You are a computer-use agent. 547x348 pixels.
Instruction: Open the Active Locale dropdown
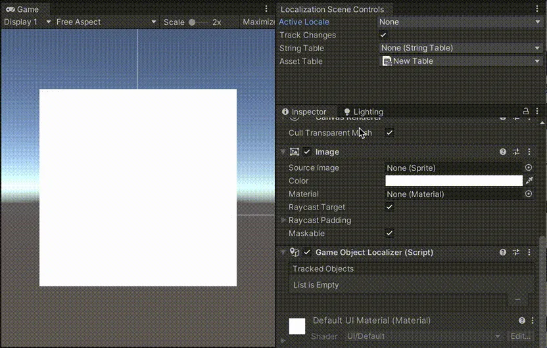(x=460, y=22)
